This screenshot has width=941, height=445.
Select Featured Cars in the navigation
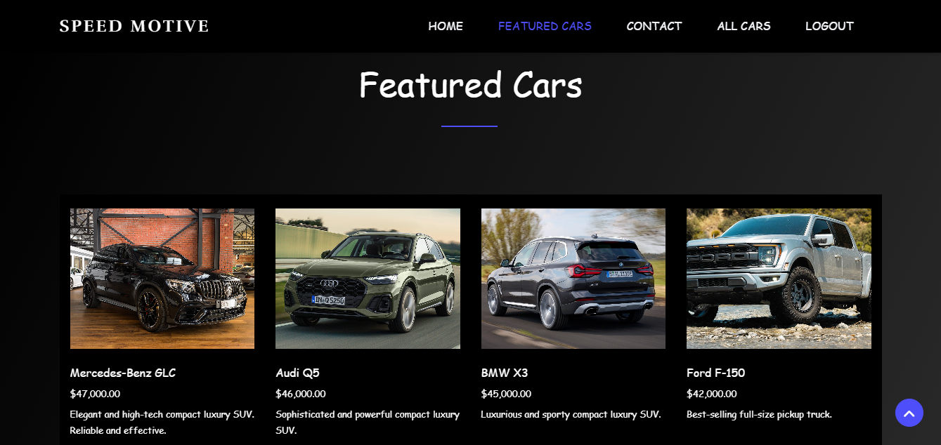click(545, 26)
